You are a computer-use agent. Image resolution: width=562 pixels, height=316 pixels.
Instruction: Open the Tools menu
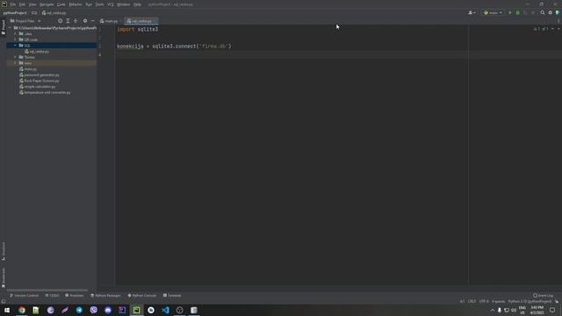[x=99, y=4]
